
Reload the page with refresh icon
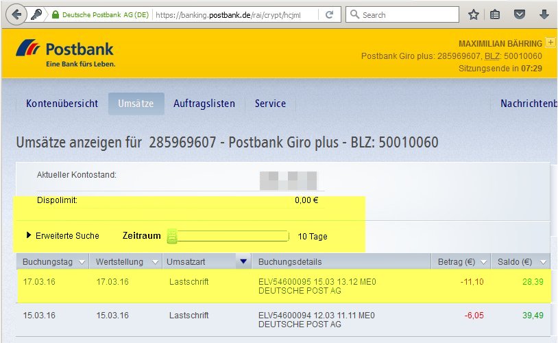330,14
